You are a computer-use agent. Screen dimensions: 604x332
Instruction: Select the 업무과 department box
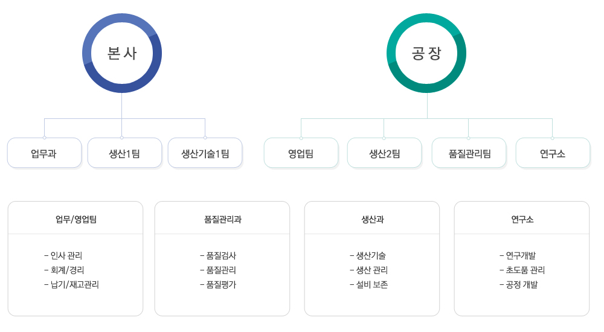(44, 153)
